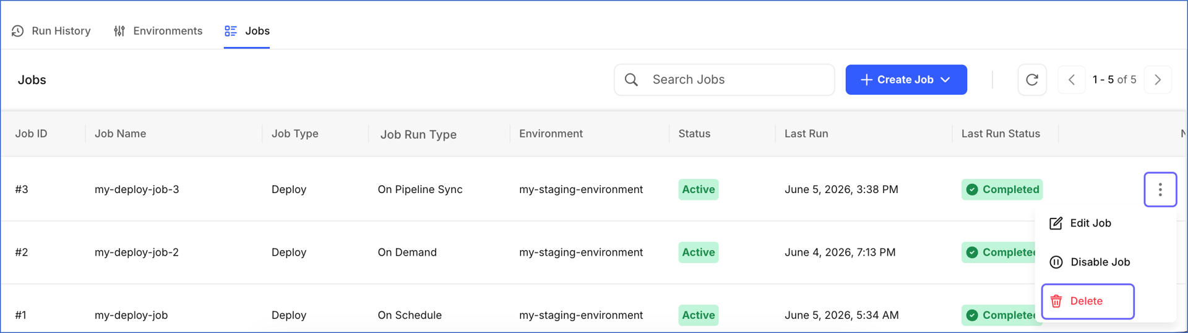This screenshot has height=333, width=1188.
Task: Click the Job ID column header
Action: (31, 134)
